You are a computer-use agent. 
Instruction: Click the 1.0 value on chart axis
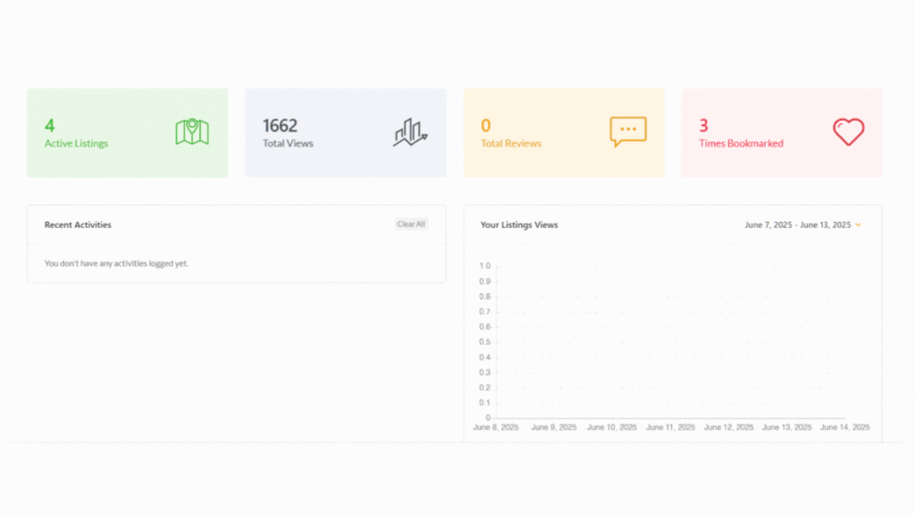[x=484, y=266]
